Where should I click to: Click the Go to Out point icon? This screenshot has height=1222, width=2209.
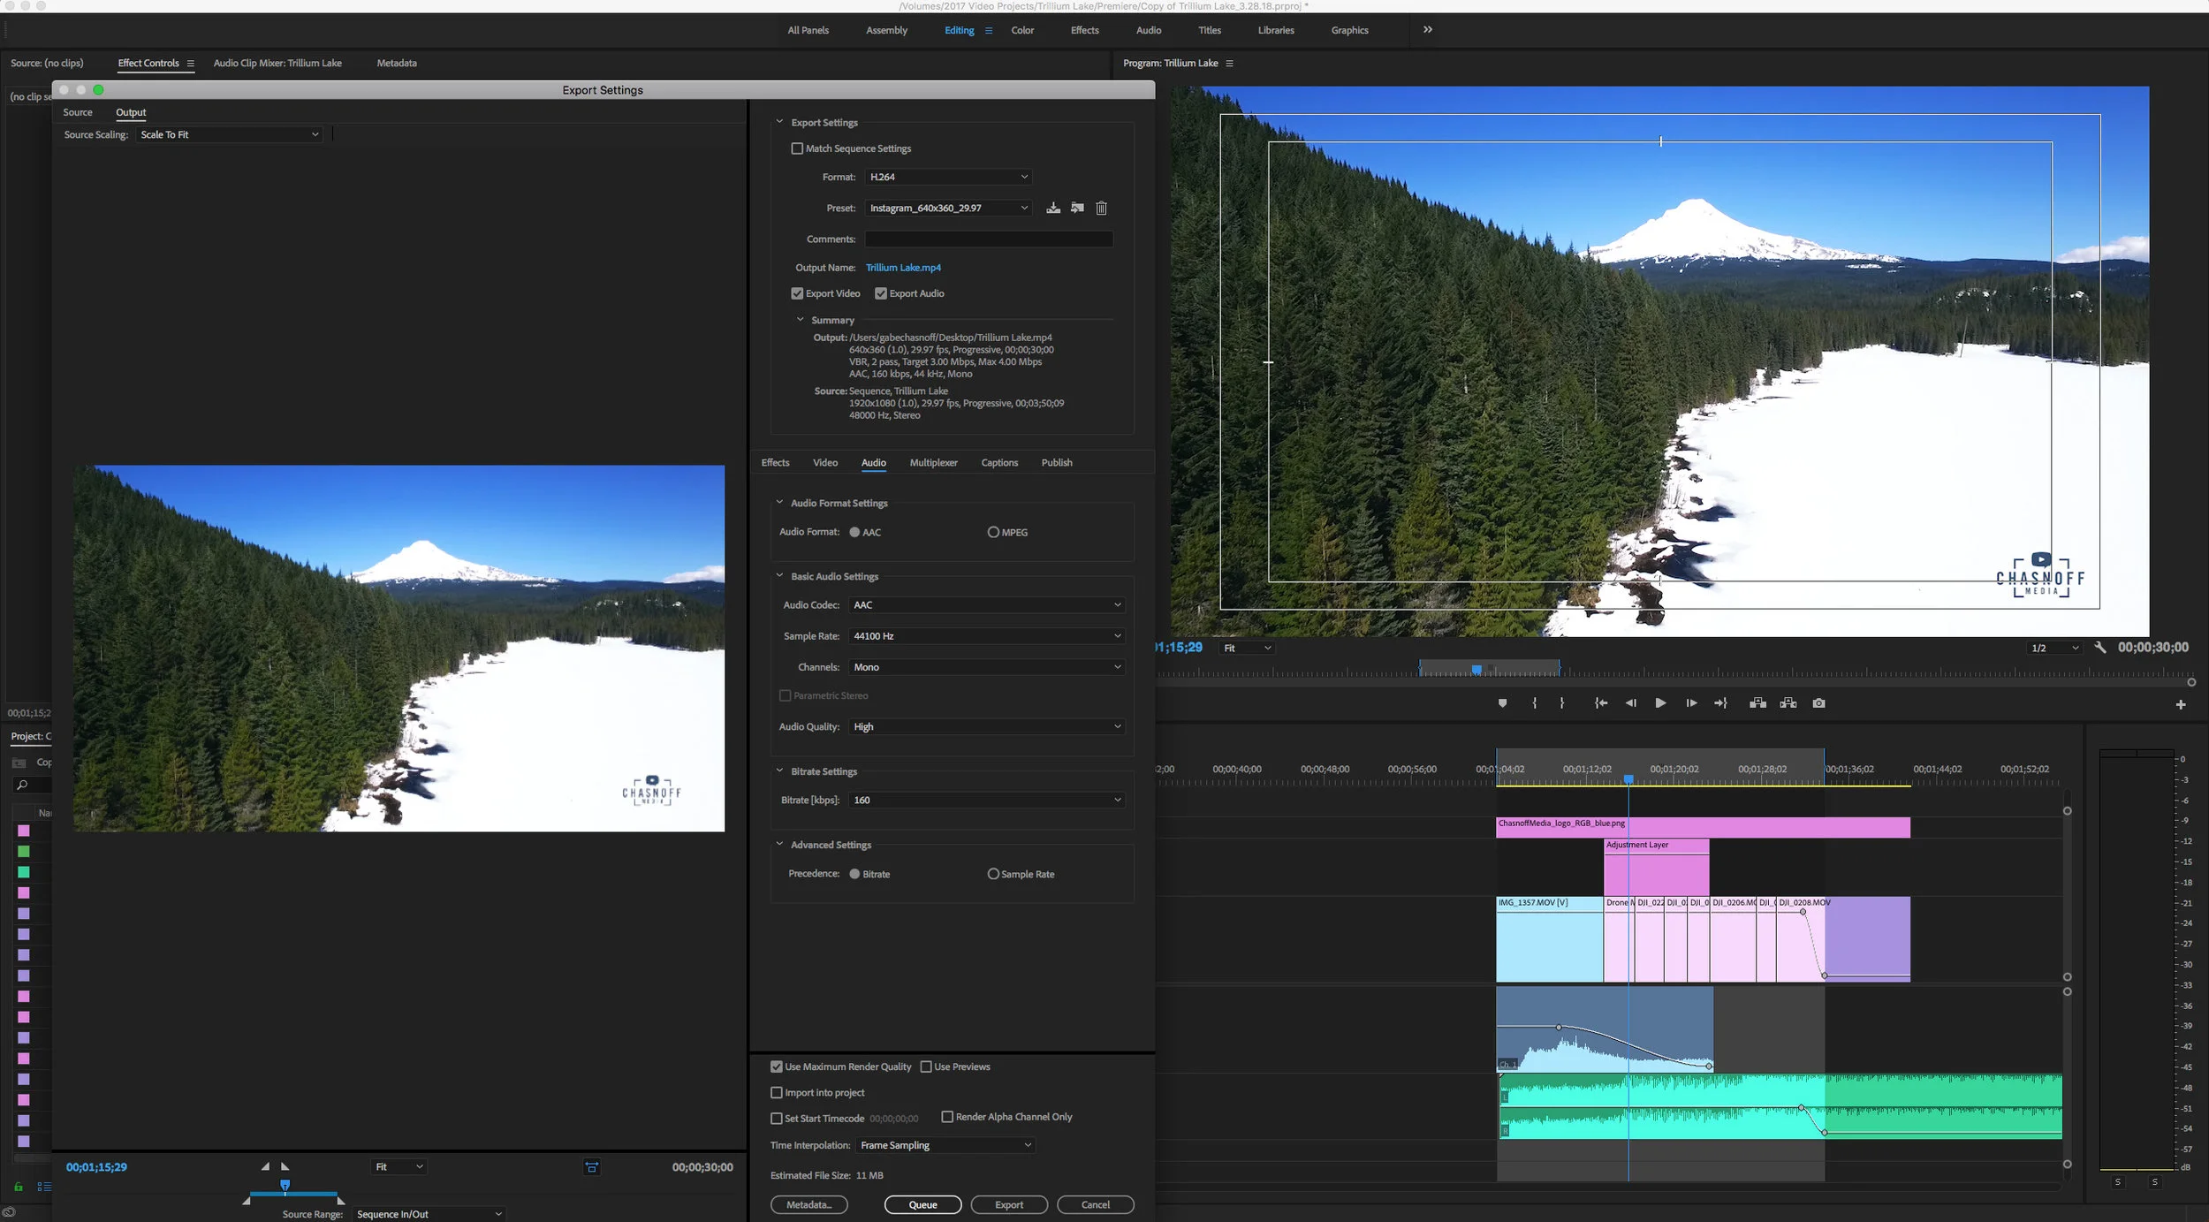[x=1720, y=703]
